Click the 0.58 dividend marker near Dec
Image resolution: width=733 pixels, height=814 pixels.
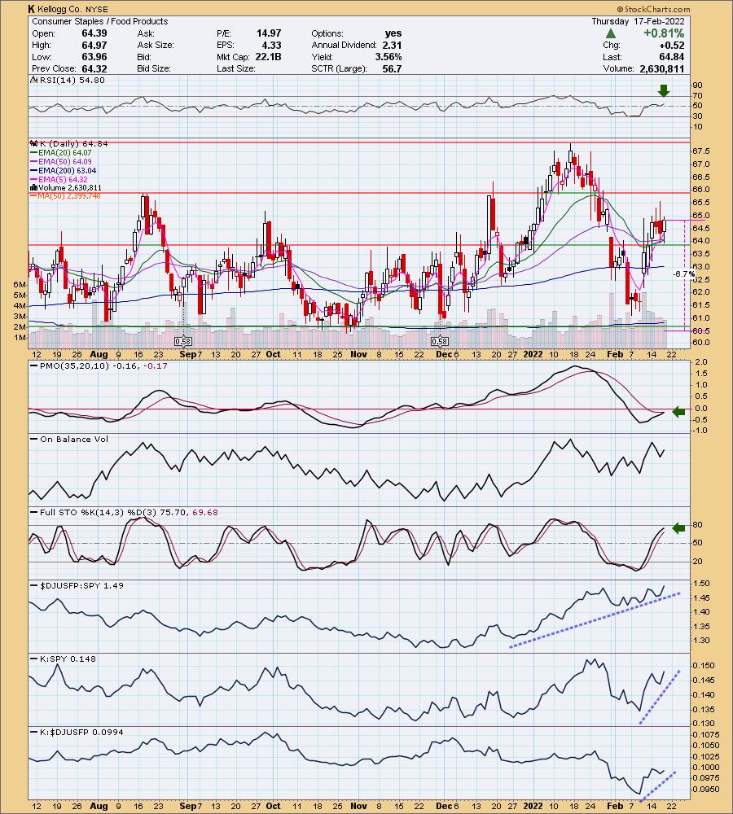click(x=440, y=342)
